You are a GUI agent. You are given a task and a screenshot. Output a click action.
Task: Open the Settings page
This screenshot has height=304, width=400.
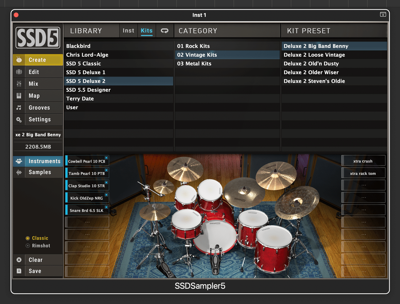click(38, 119)
